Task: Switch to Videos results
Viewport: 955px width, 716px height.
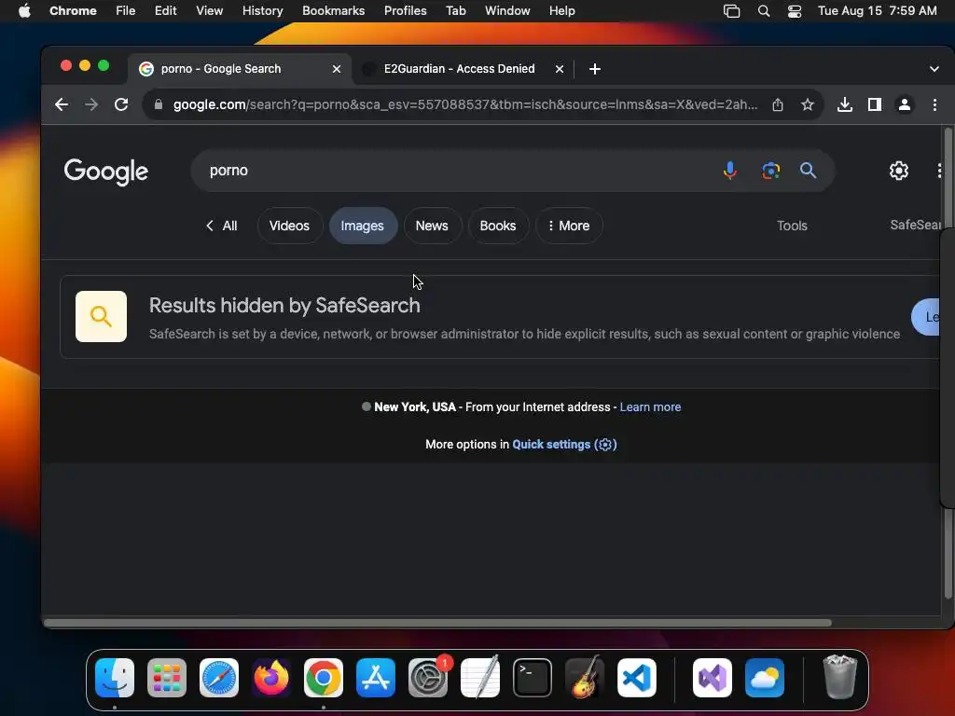Action: coord(289,226)
